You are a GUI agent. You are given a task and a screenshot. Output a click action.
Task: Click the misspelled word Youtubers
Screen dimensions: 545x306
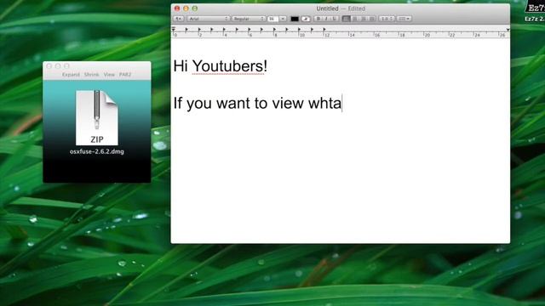227,66
